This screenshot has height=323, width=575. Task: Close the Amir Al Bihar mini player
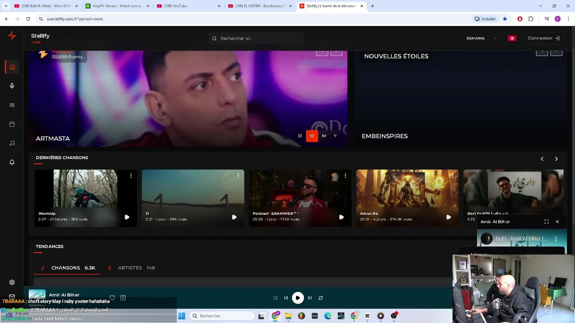557,222
